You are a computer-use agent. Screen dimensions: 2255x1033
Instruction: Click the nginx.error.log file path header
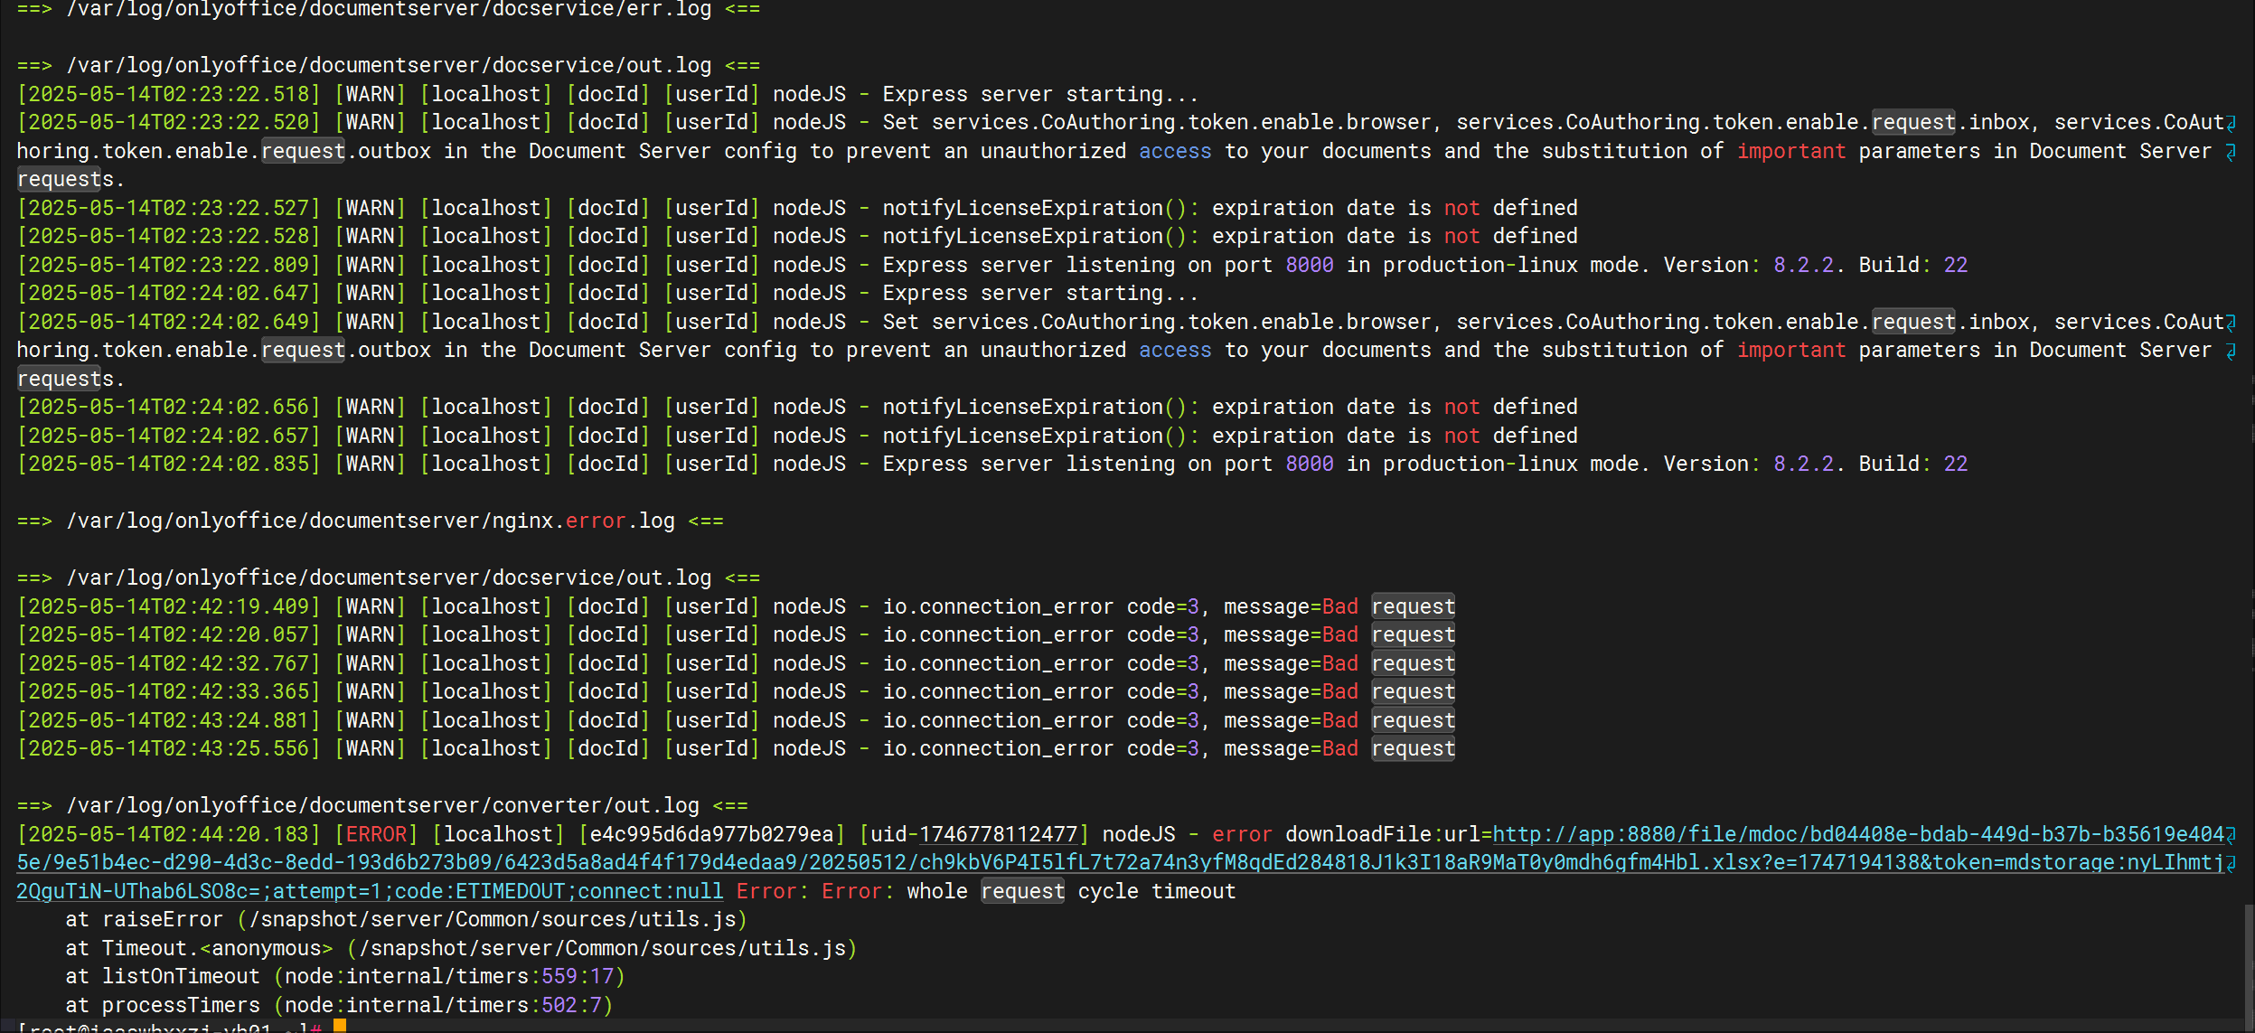coord(371,521)
